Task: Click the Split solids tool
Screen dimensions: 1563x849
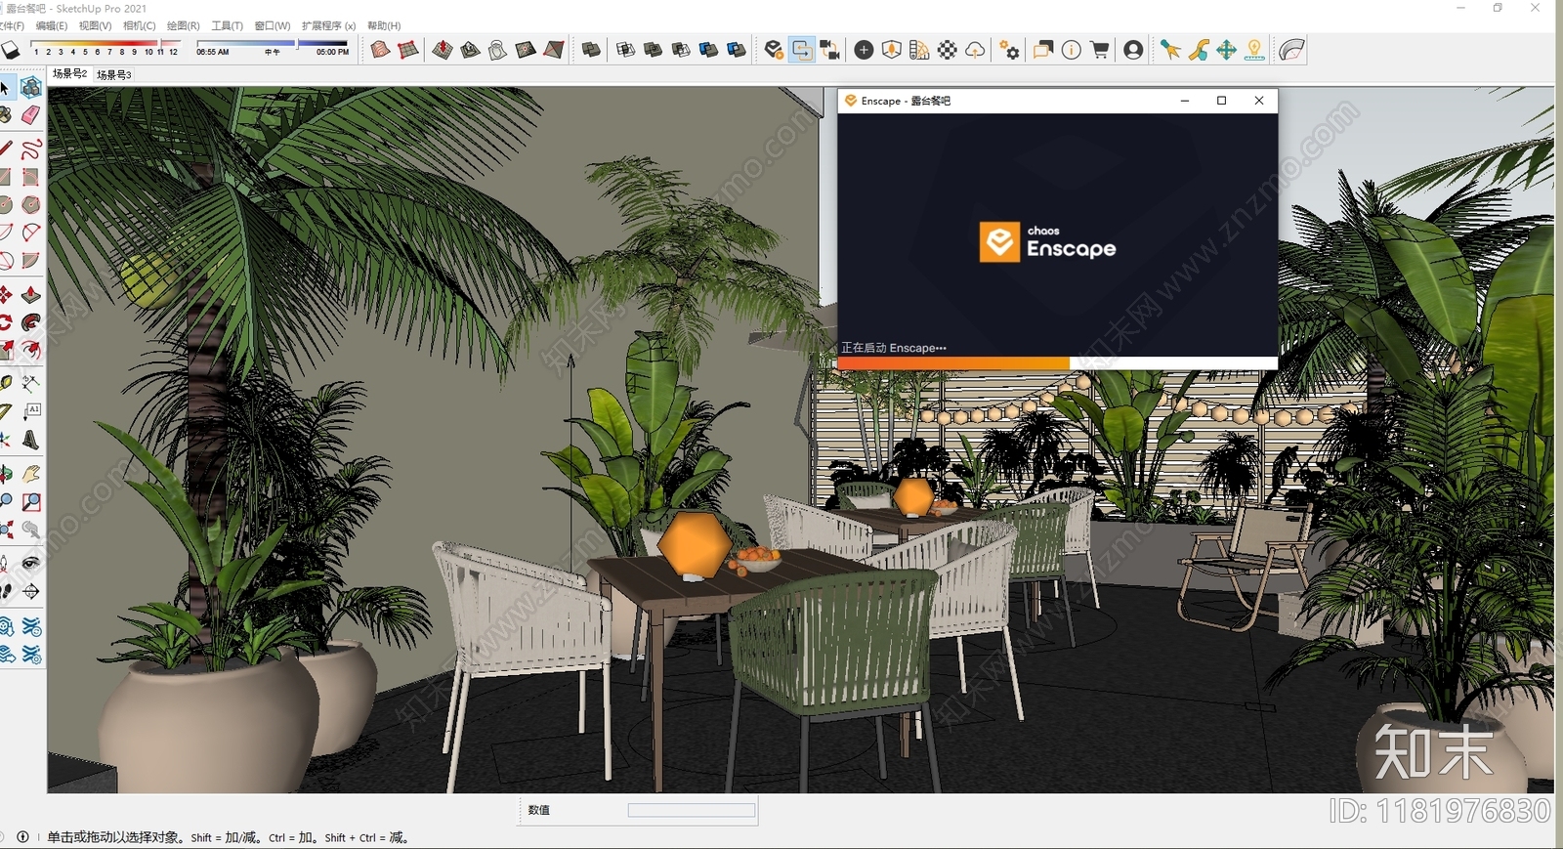Action: click(737, 50)
